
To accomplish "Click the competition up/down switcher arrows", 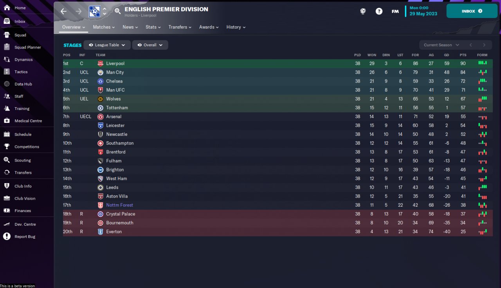I will (x=104, y=11).
